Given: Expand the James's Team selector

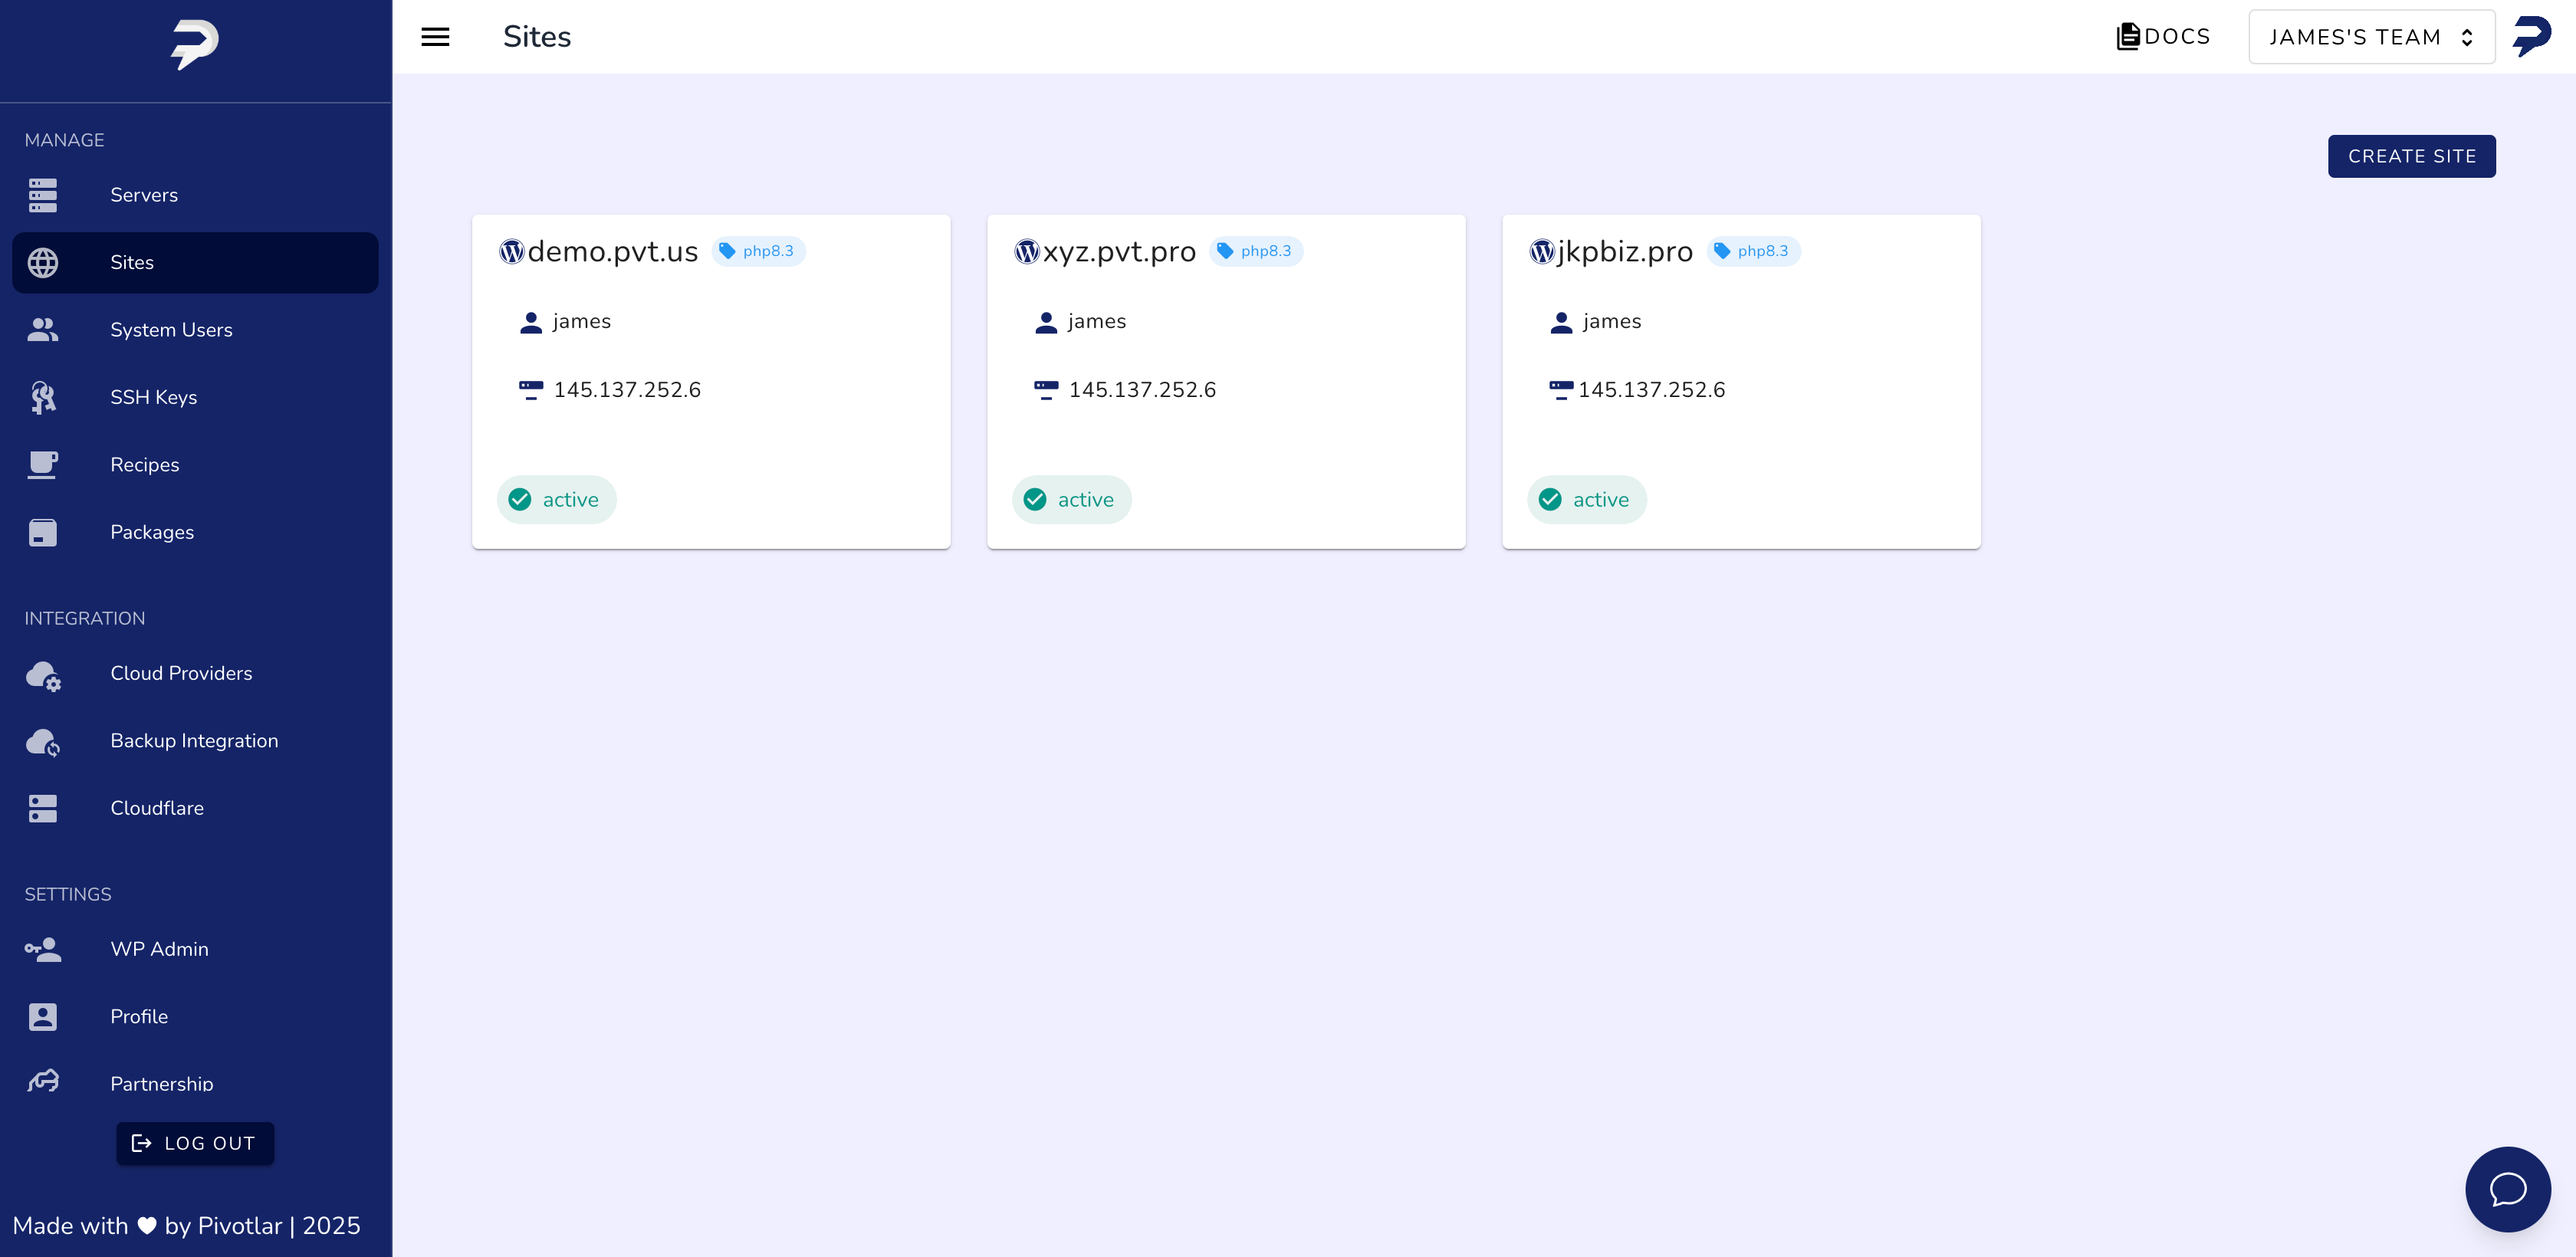Looking at the screenshot, I should pyautogui.click(x=2371, y=37).
